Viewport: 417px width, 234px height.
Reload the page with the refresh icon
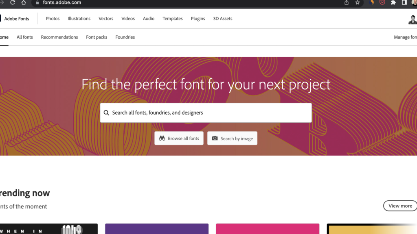(x=13, y=2)
